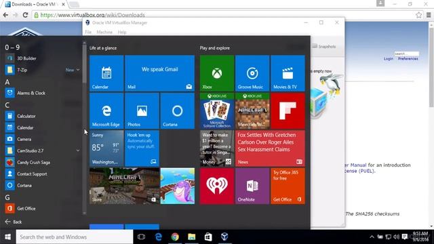Open Machine menu in VirtualBox Manager

point(104,32)
